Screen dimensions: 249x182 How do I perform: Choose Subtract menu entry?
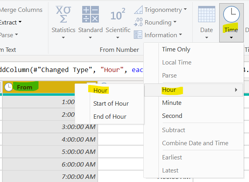point(193,130)
